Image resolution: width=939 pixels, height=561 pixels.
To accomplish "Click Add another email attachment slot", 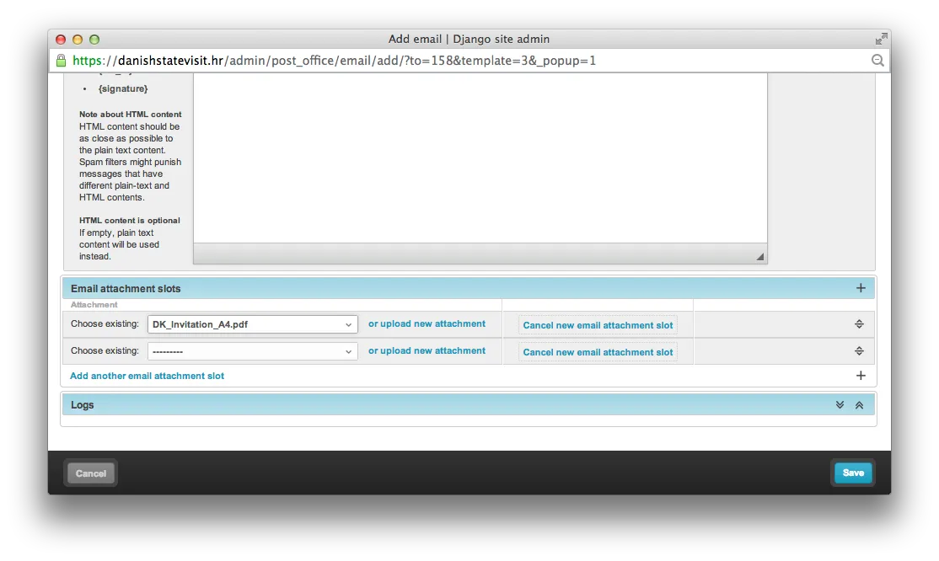I will 147,376.
